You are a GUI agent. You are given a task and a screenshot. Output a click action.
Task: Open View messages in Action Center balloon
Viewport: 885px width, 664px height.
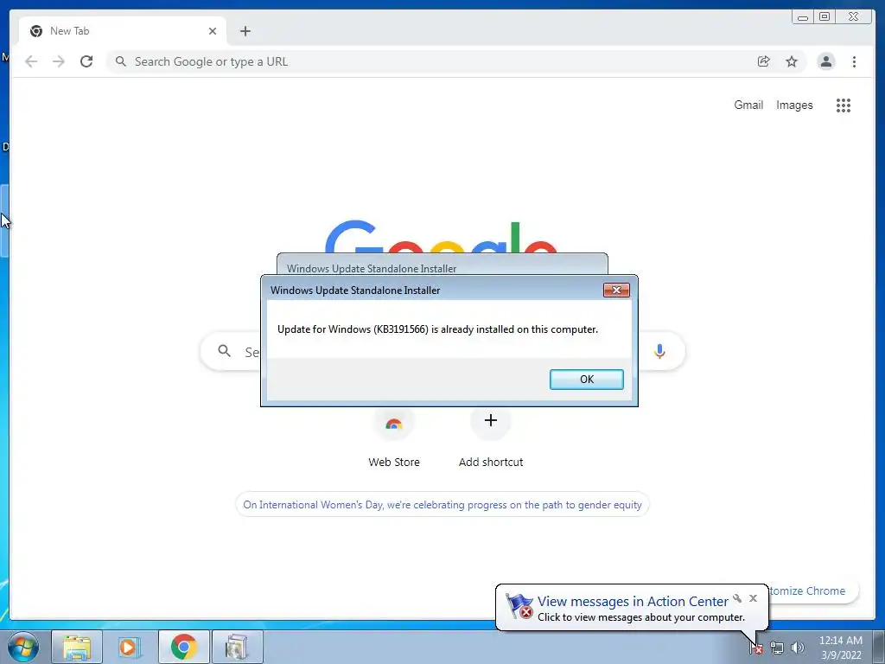[x=633, y=602]
